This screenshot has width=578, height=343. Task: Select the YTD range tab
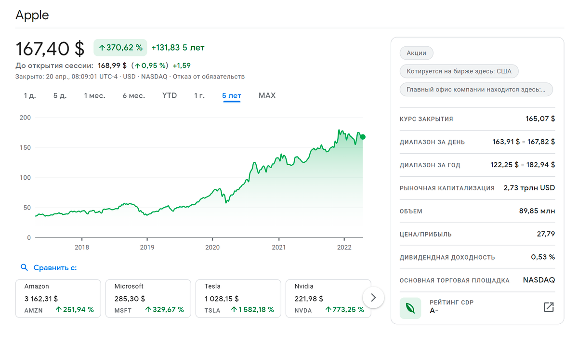click(170, 95)
